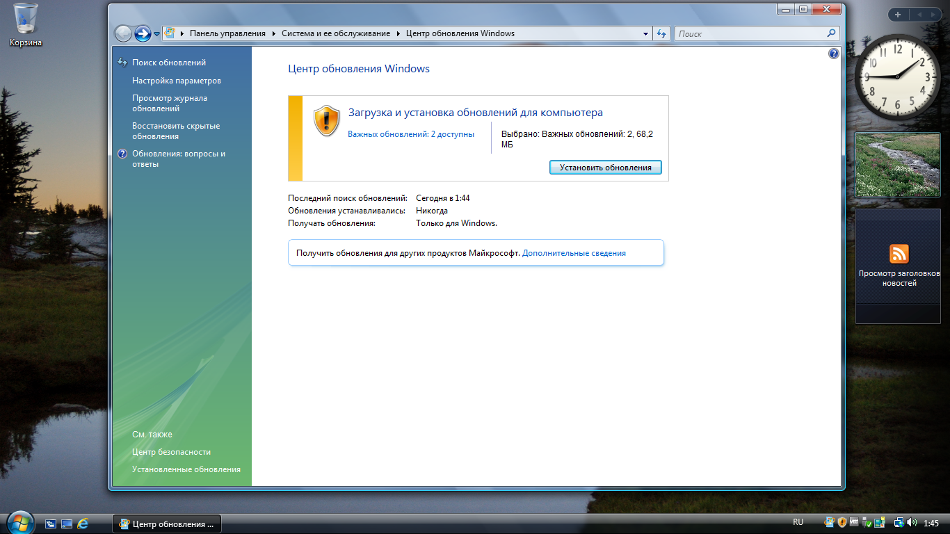The width and height of the screenshot is (950, 534).
Task: Click Windows Update tray icon
Action: pyautogui.click(x=830, y=522)
